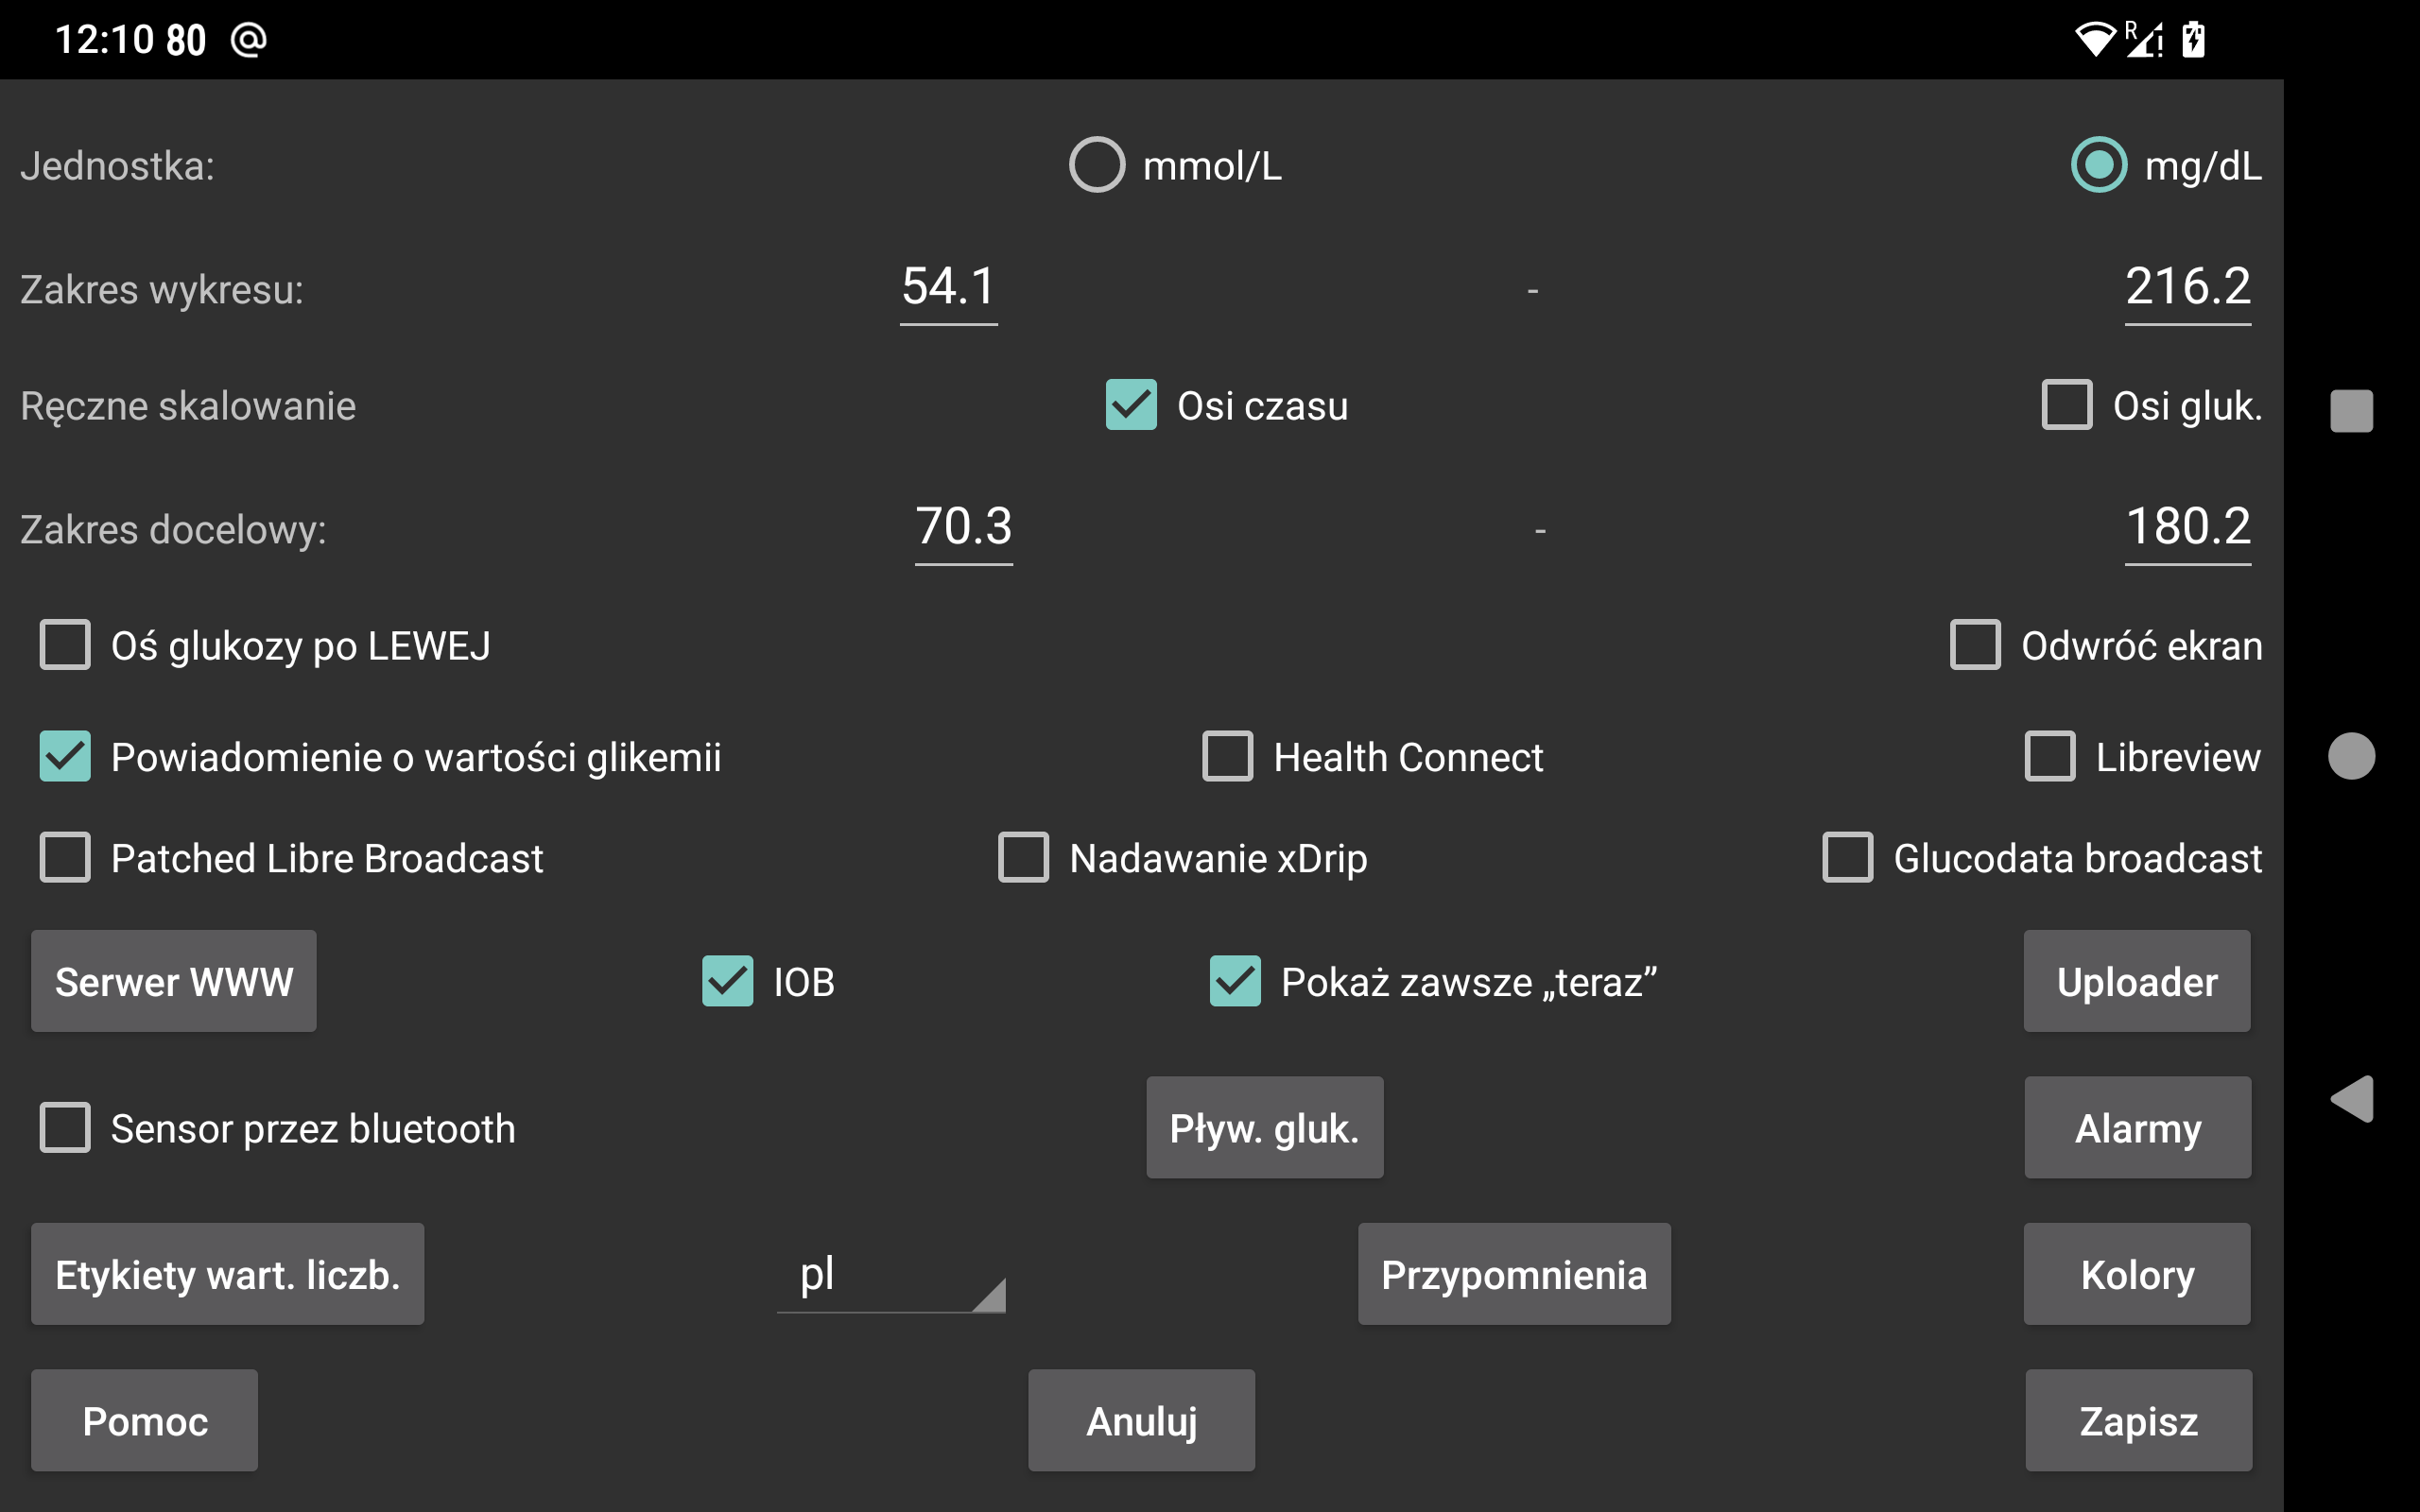Select the mmol/L unit radio button
This screenshot has width=2420, height=1512.
[1175, 165]
